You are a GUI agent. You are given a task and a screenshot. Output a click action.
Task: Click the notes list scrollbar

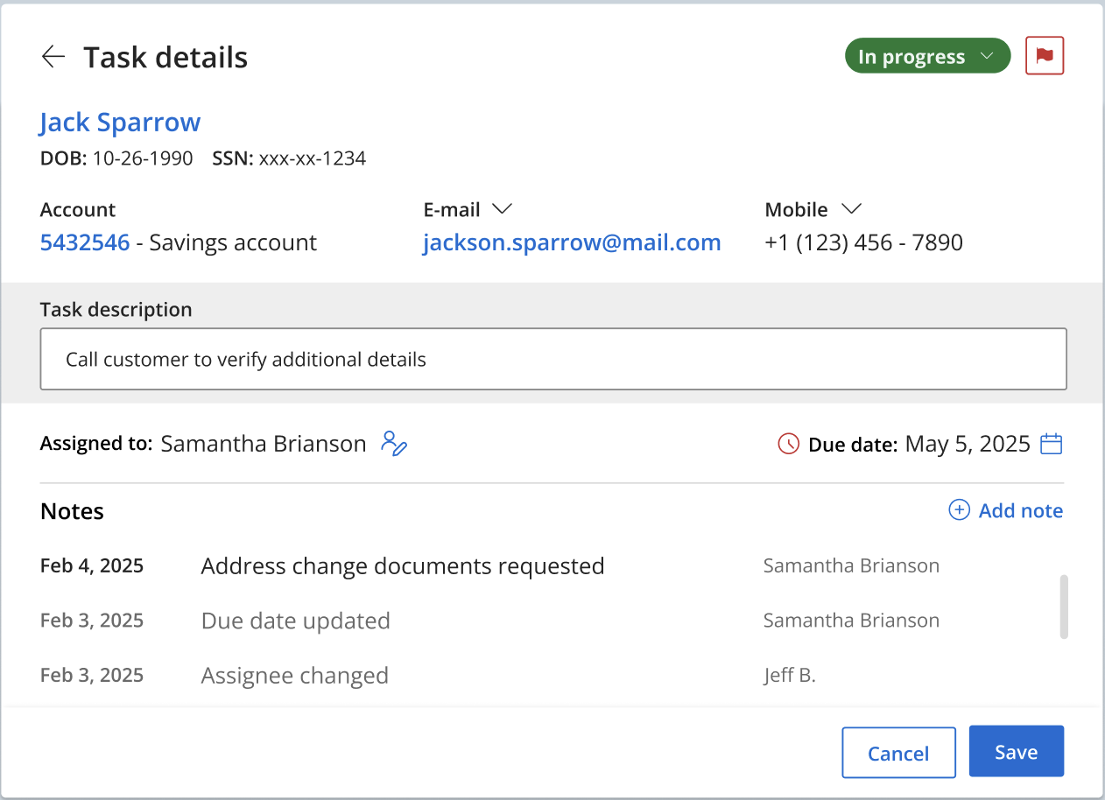tap(1064, 607)
